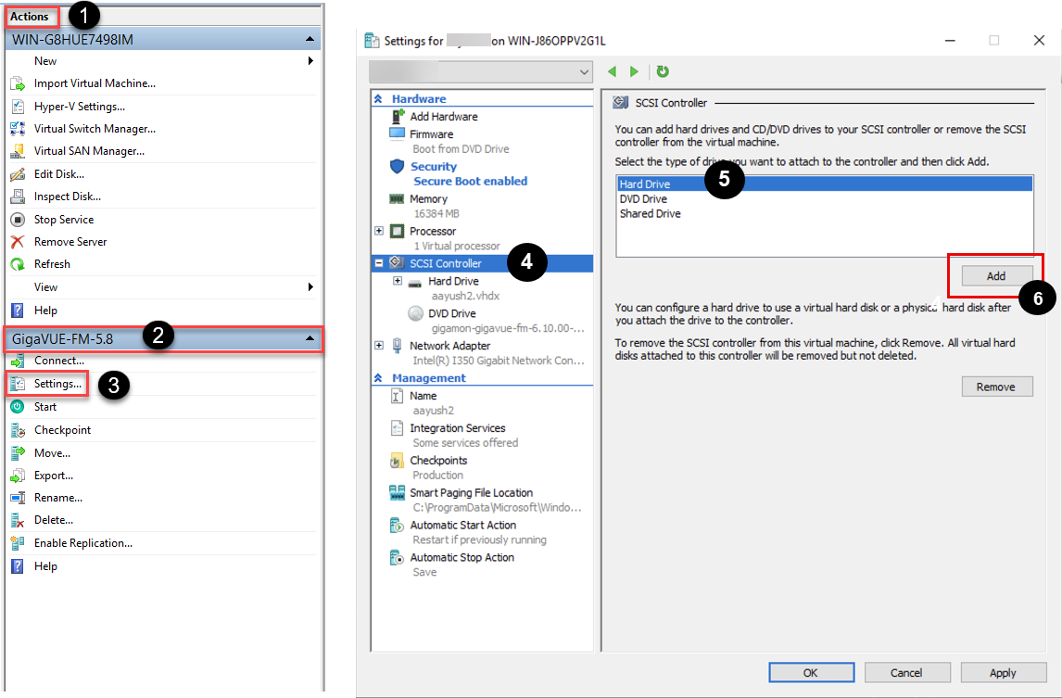The width and height of the screenshot is (1062, 698).
Task: Open Virtual Switch Manager icon
Action: click(17, 129)
